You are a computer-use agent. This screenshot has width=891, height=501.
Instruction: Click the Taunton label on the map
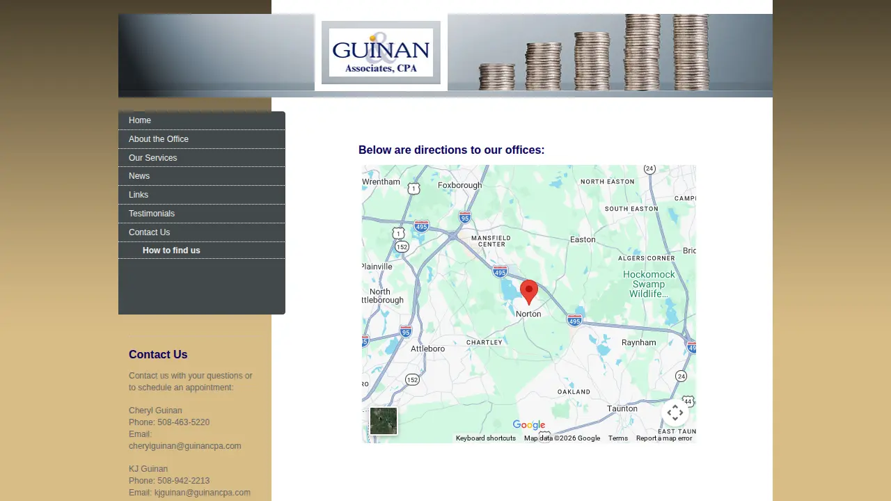tap(622, 408)
